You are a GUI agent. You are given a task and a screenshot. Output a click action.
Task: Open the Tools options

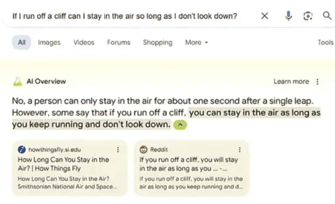pyautogui.click(x=325, y=42)
